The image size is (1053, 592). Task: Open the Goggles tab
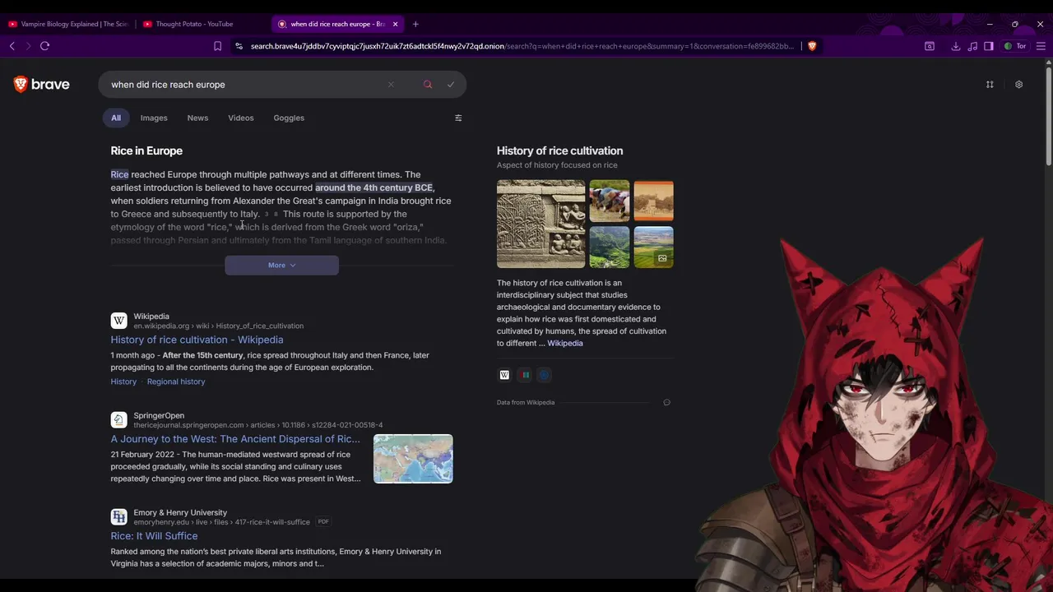(x=289, y=118)
